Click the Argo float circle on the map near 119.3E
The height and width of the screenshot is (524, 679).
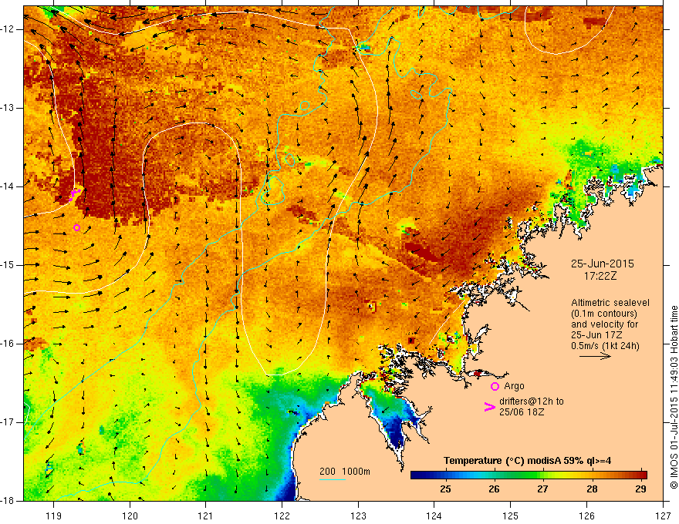(x=76, y=227)
